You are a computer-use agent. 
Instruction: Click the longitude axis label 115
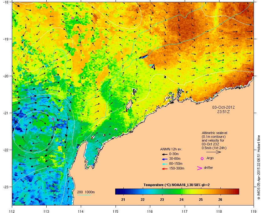click(x=116, y=211)
